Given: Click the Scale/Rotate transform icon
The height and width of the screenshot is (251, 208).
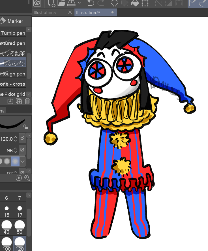Looking at the screenshot, I should 145,3.
